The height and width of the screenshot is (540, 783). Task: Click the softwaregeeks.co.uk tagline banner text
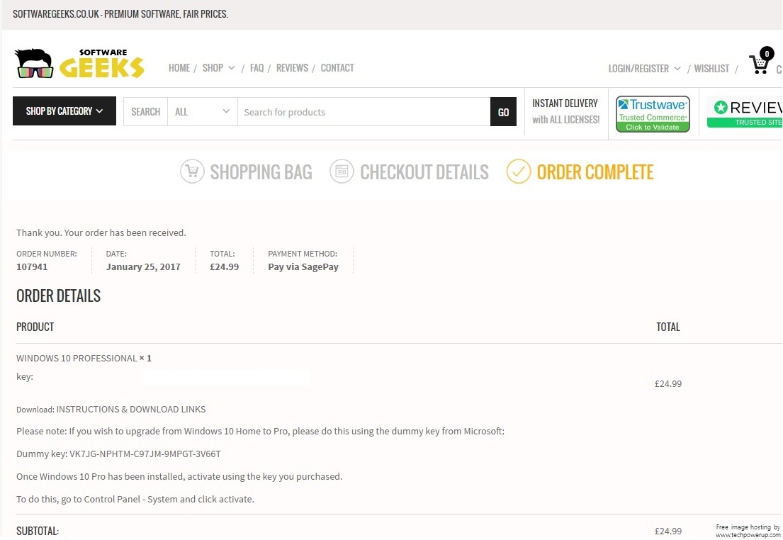120,14
